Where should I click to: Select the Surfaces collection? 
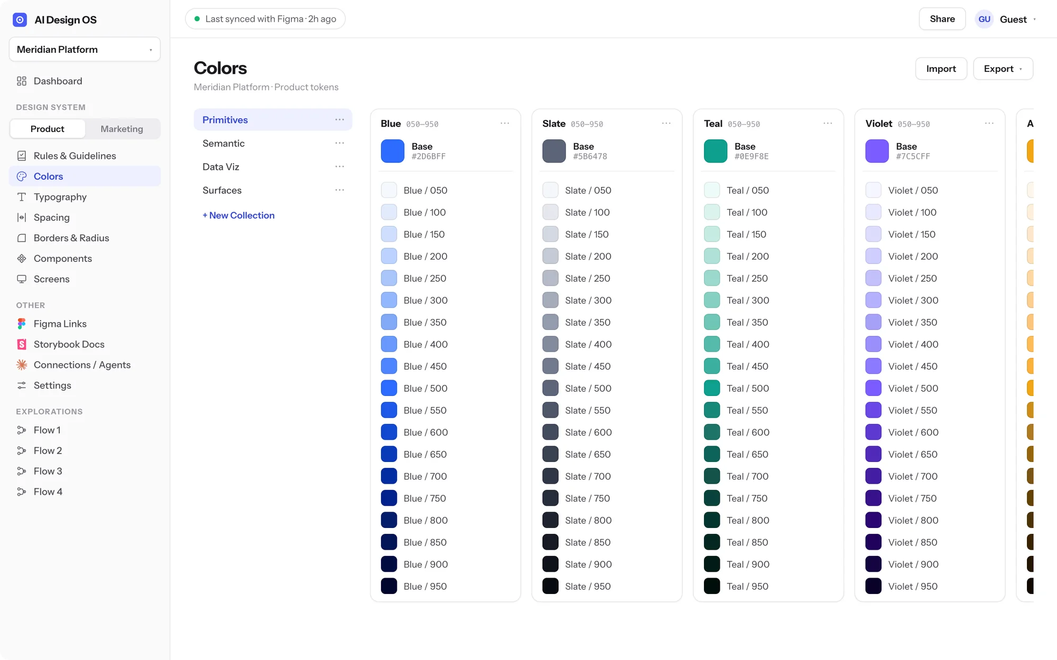click(273, 190)
